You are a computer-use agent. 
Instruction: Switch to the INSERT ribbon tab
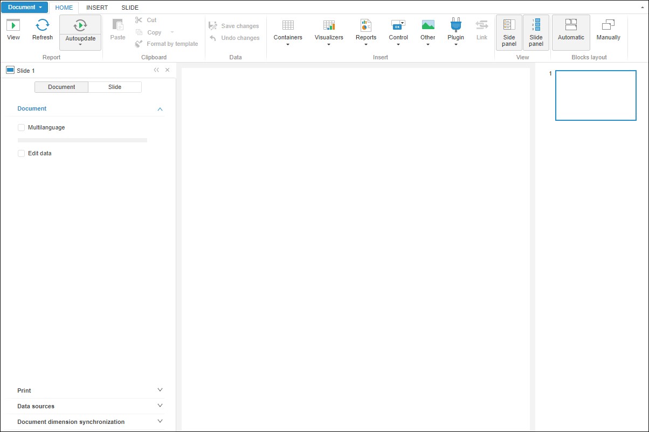[97, 8]
